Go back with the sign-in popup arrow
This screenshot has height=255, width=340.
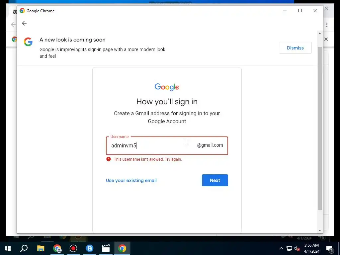click(24, 23)
